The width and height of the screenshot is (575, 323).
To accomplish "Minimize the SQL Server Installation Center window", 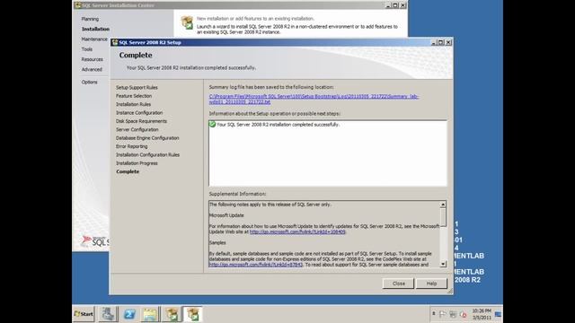I will coord(388,5).
